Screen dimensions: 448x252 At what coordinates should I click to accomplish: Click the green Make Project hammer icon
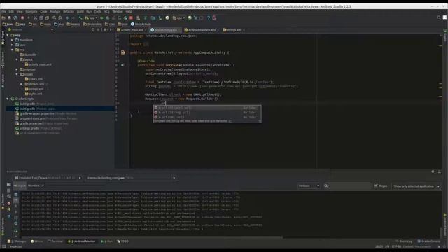pyautogui.click(x=80, y=17)
